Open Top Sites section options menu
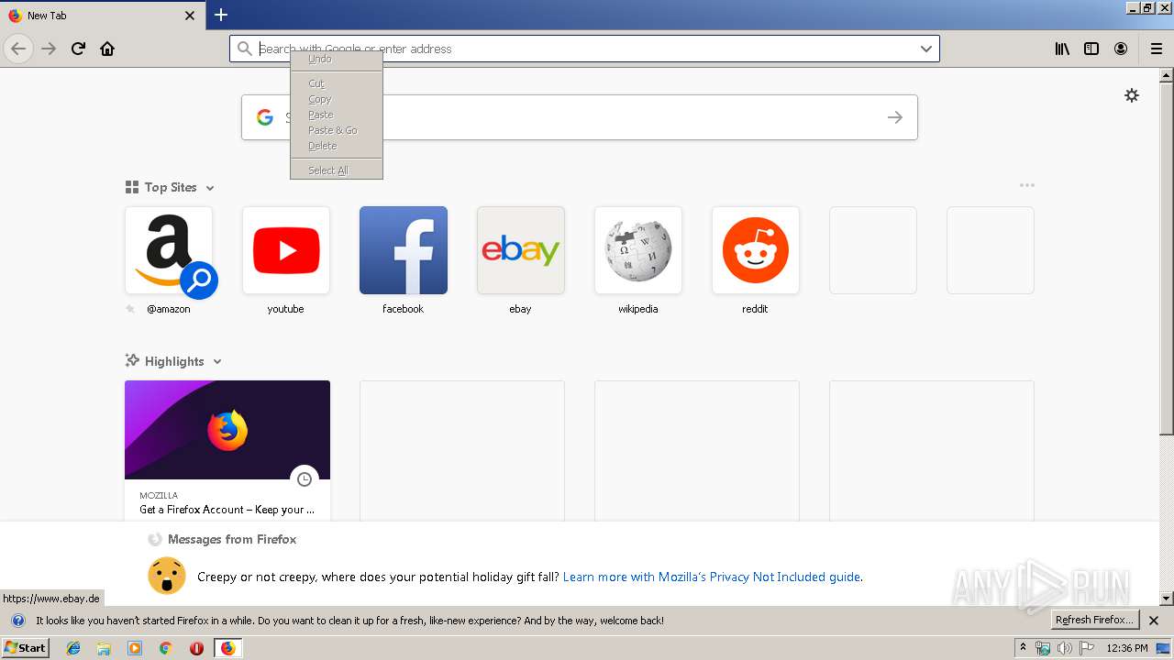The height and width of the screenshot is (660, 1174). 1027,185
